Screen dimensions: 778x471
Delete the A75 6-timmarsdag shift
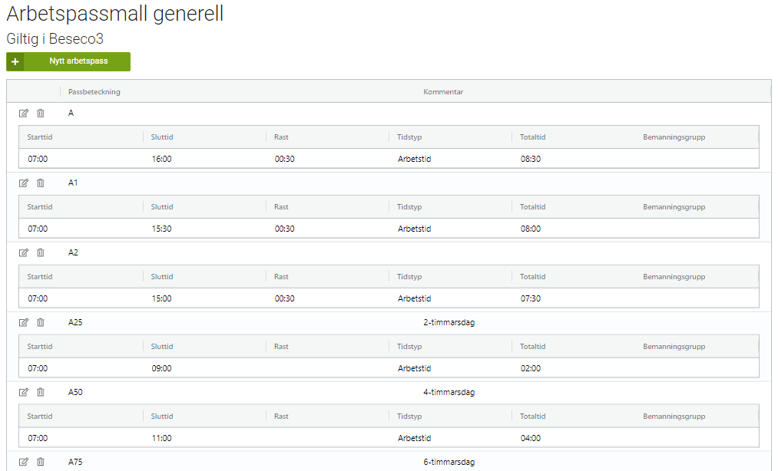click(x=41, y=462)
